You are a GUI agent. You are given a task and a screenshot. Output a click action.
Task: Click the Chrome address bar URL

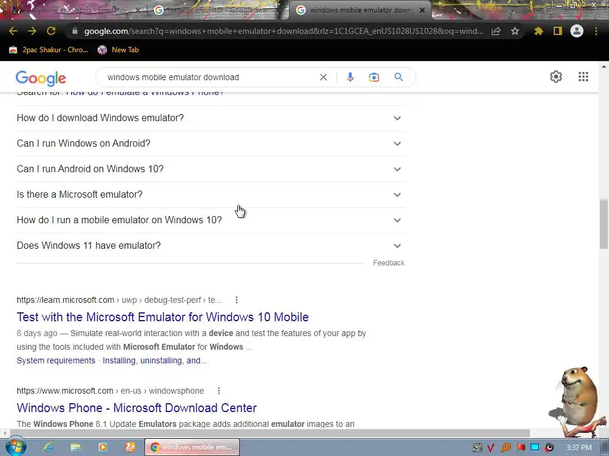click(x=284, y=31)
